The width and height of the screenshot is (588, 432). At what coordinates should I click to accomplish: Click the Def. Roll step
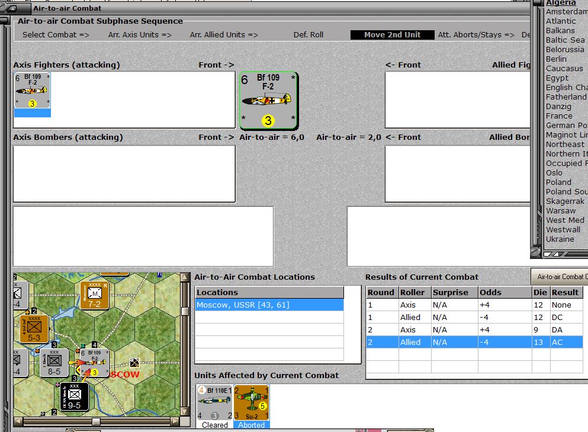click(x=309, y=34)
